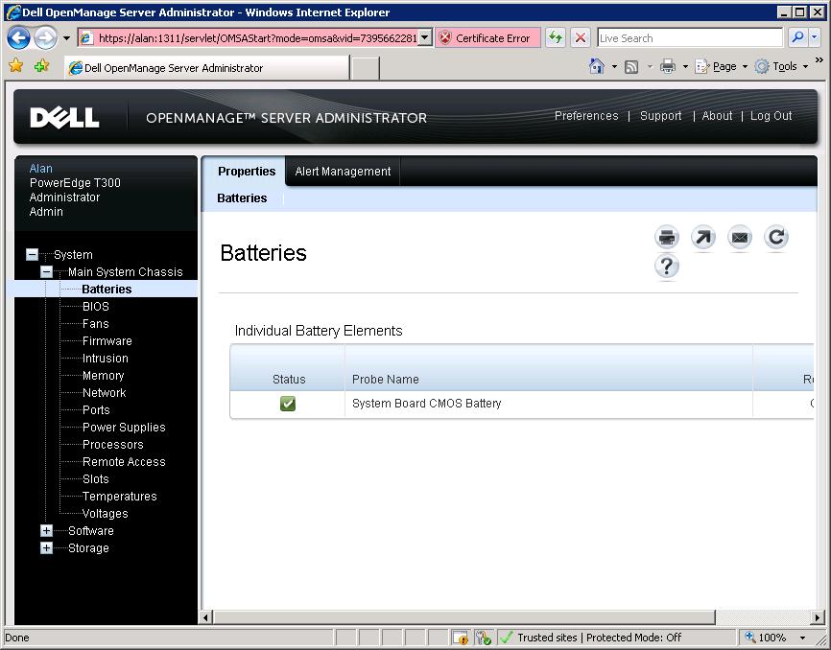Print the Batteries page via printer icon
Image resolution: width=831 pixels, height=650 pixels.
(x=667, y=237)
